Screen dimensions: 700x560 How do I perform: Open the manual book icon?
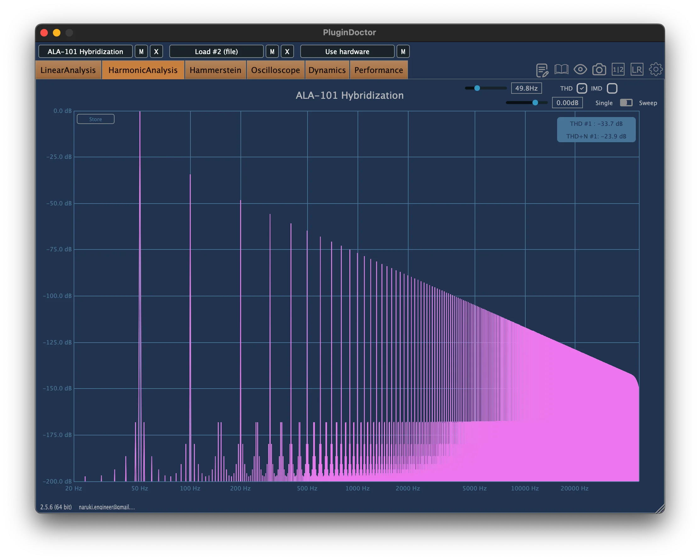click(x=561, y=70)
